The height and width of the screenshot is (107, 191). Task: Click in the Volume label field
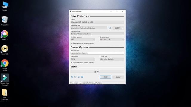(x=97, y=53)
